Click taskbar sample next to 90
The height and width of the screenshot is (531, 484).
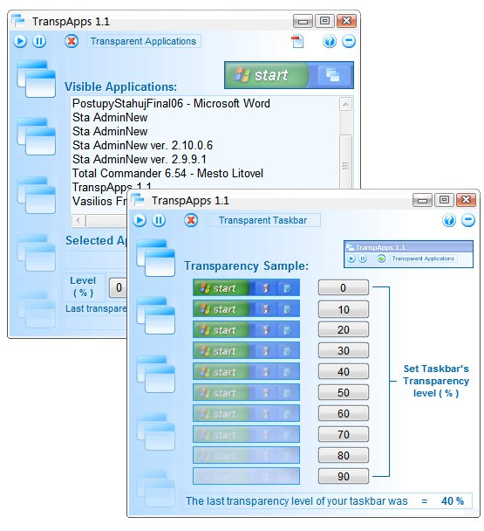coord(246,477)
